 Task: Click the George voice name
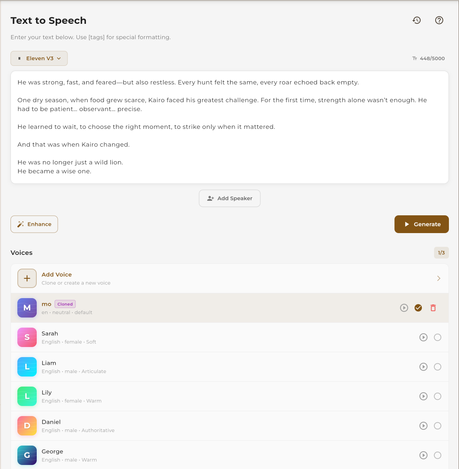pyautogui.click(x=52, y=451)
